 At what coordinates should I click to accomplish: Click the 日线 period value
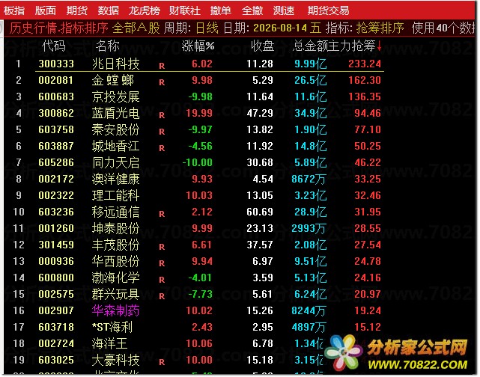click(x=207, y=28)
